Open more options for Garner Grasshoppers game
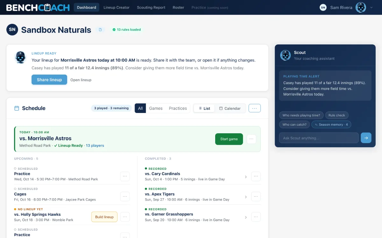This screenshot has height=238, width=382. (256, 217)
